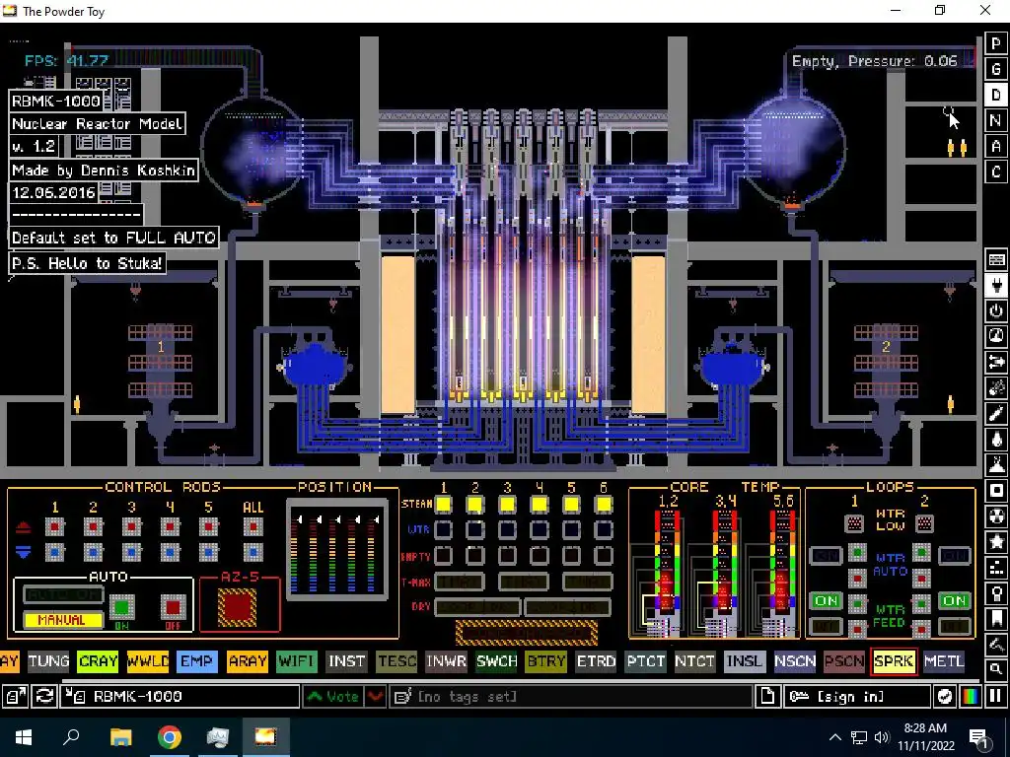Open the Game of Life category
The image size is (1010, 757).
click(996, 568)
